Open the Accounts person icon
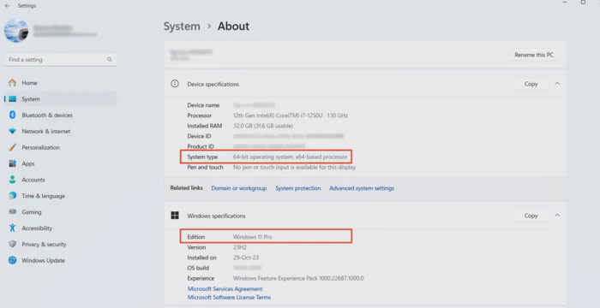 [x=12, y=180]
